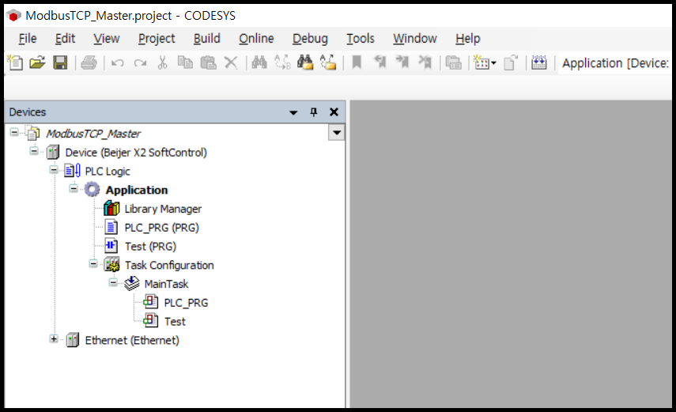Collapse the ModbusTCP_Master root node
The height and width of the screenshot is (412, 676).
click(x=14, y=132)
